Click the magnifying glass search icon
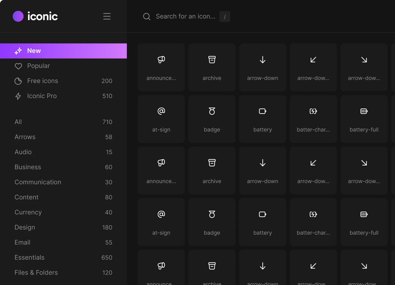Screen dimensions: 395x285 [x=147, y=17]
